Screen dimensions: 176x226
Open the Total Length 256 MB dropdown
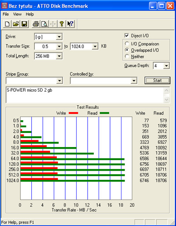point(59,56)
